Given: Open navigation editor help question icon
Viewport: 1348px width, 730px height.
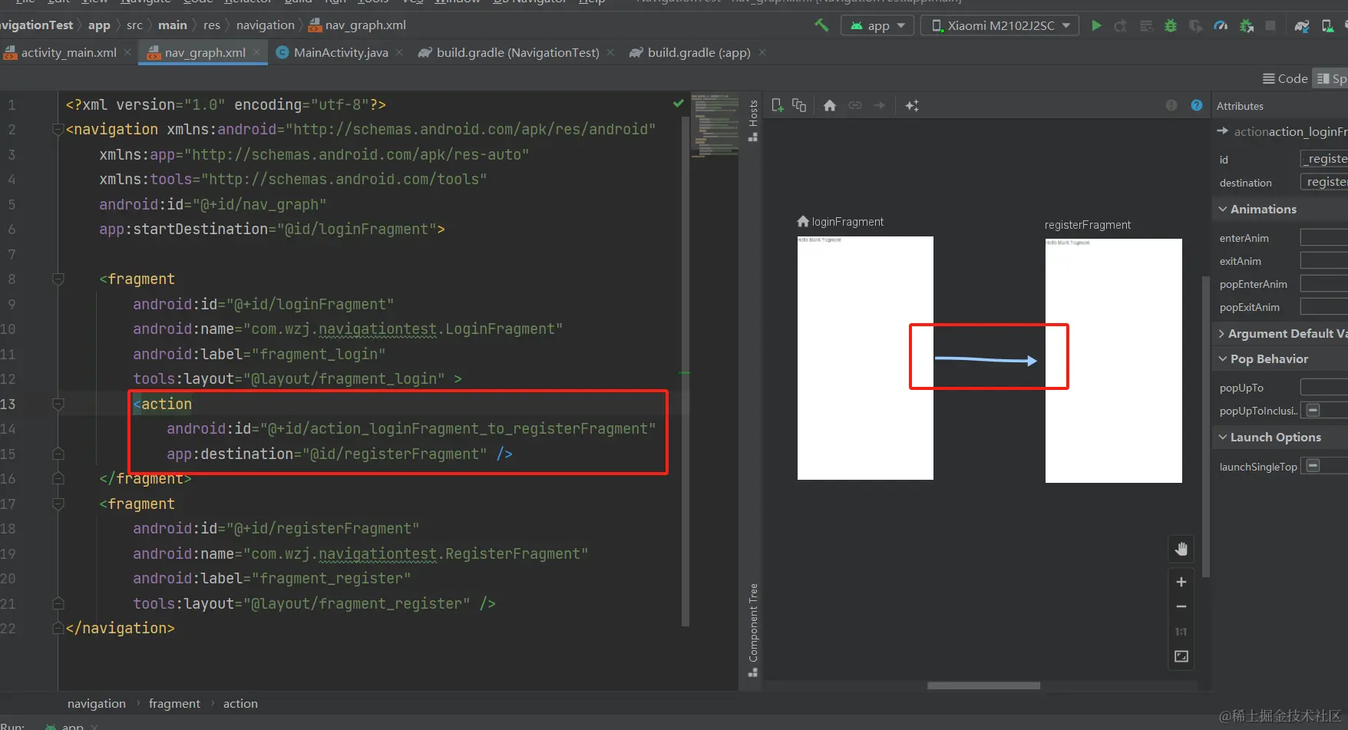Looking at the screenshot, I should 1197,105.
